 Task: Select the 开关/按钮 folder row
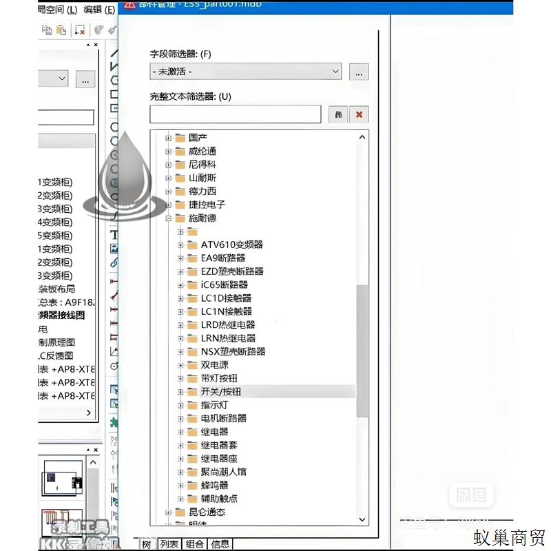point(221,391)
